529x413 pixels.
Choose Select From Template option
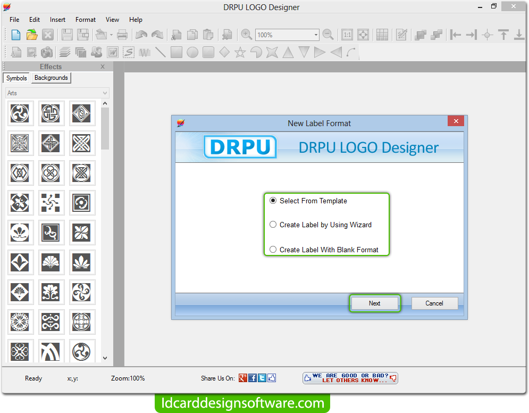coord(273,201)
